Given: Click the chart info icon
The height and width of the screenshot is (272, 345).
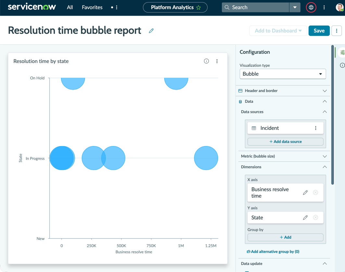Looking at the screenshot, I should point(206,61).
